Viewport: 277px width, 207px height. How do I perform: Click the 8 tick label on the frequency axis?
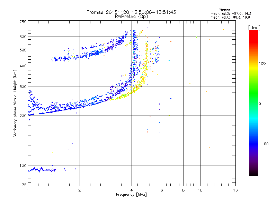(184, 190)
